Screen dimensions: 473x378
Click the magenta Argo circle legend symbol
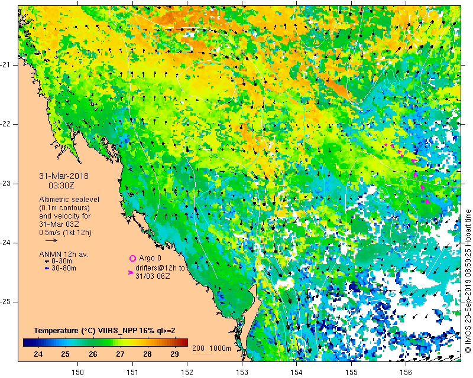pyautogui.click(x=132, y=258)
